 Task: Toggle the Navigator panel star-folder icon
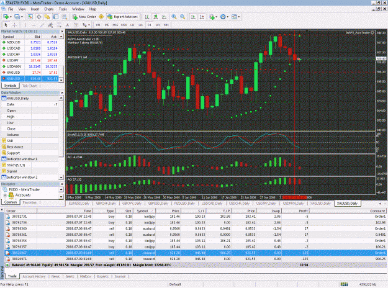coord(47,17)
